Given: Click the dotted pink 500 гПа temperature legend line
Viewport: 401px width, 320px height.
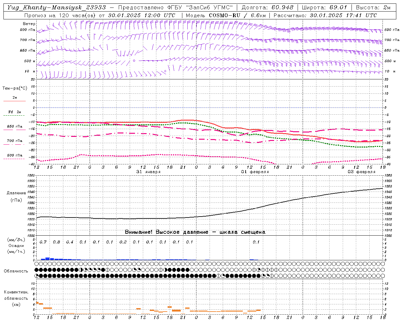Looking at the screenshot, I should coord(14,159).
